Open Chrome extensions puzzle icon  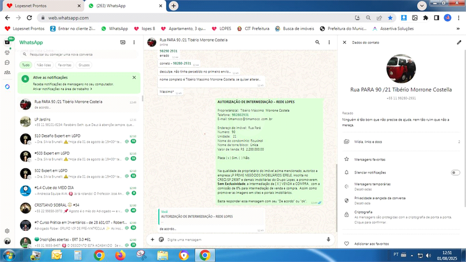tap(426, 18)
